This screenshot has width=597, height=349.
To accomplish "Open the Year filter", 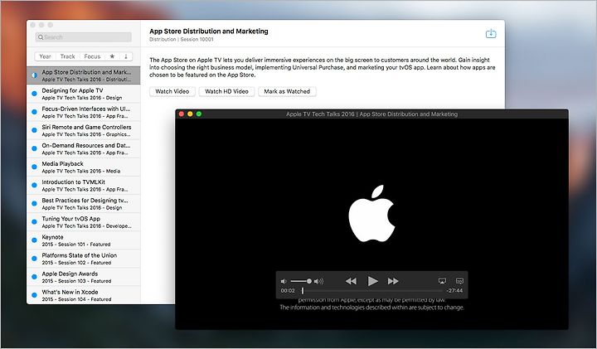I will [45, 56].
